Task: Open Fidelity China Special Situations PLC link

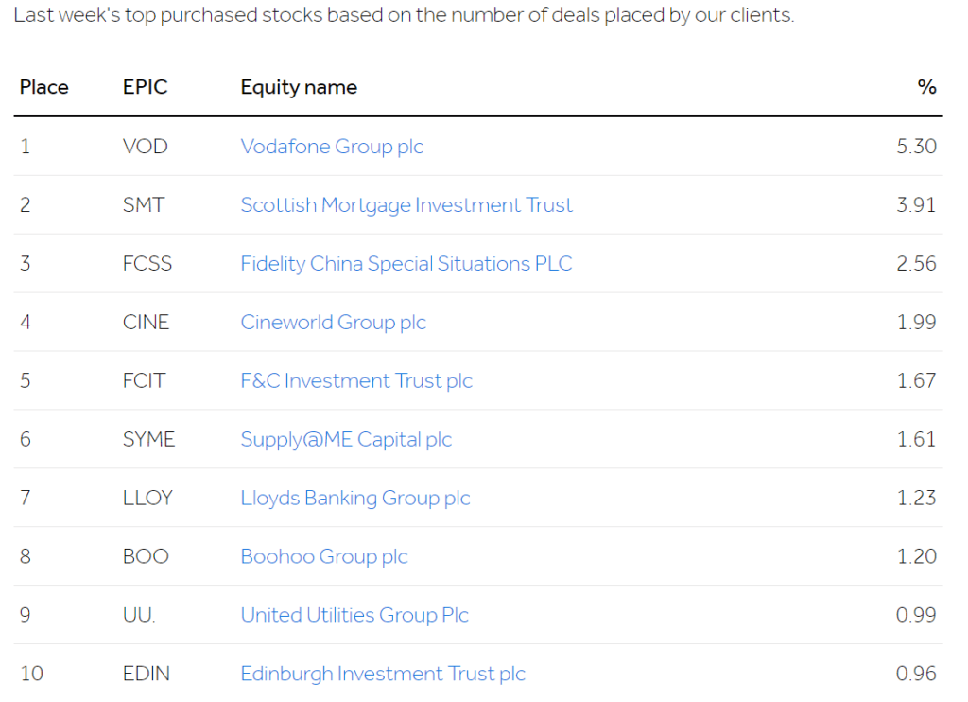Action: click(x=406, y=264)
